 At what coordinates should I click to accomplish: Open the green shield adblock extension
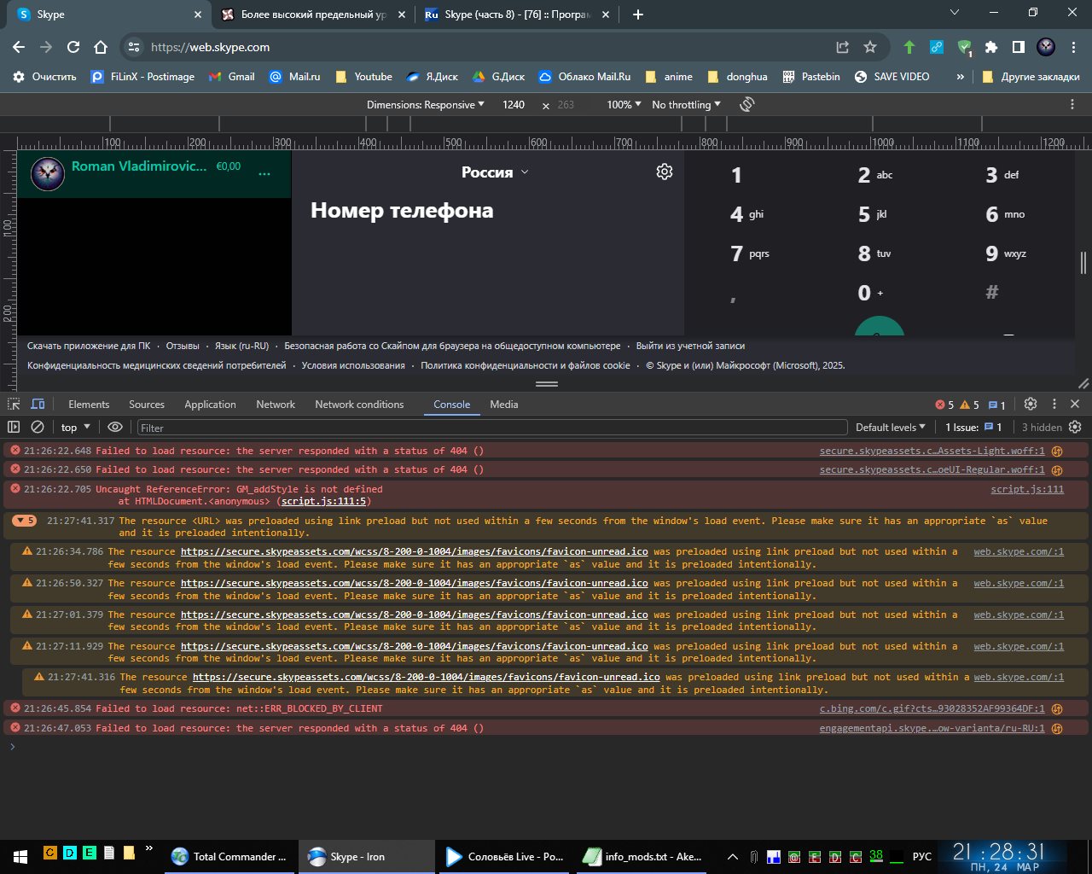(x=964, y=47)
